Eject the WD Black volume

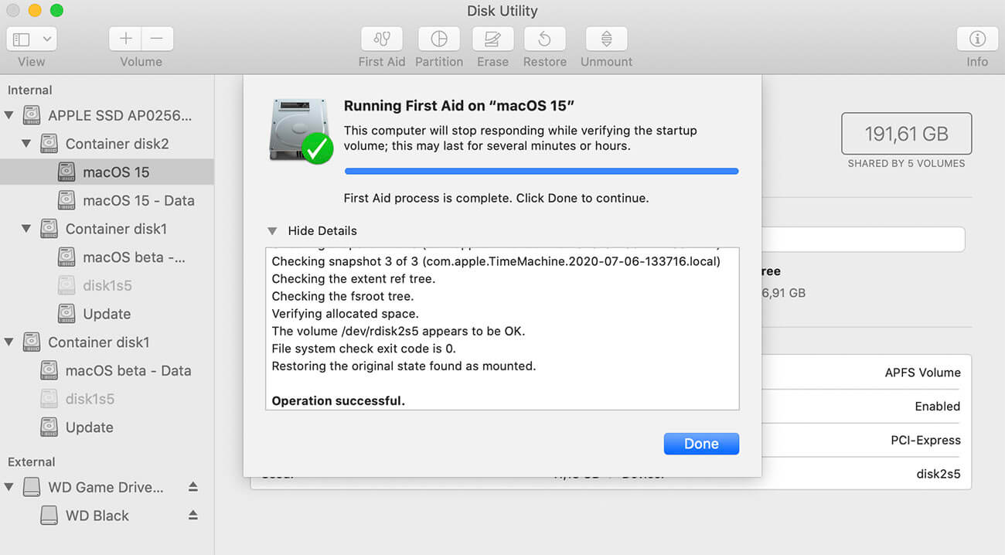(x=193, y=516)
